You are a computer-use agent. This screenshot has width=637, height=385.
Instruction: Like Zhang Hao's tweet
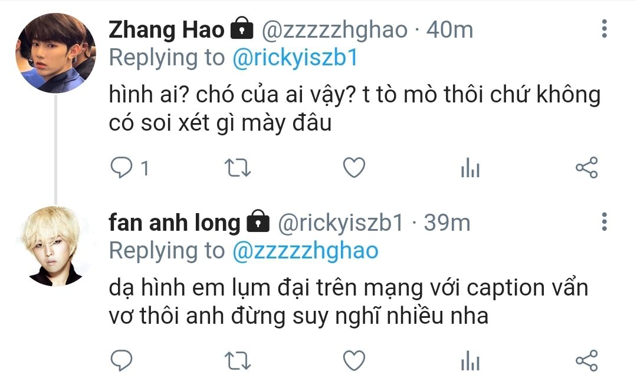(x=354, y=167)
